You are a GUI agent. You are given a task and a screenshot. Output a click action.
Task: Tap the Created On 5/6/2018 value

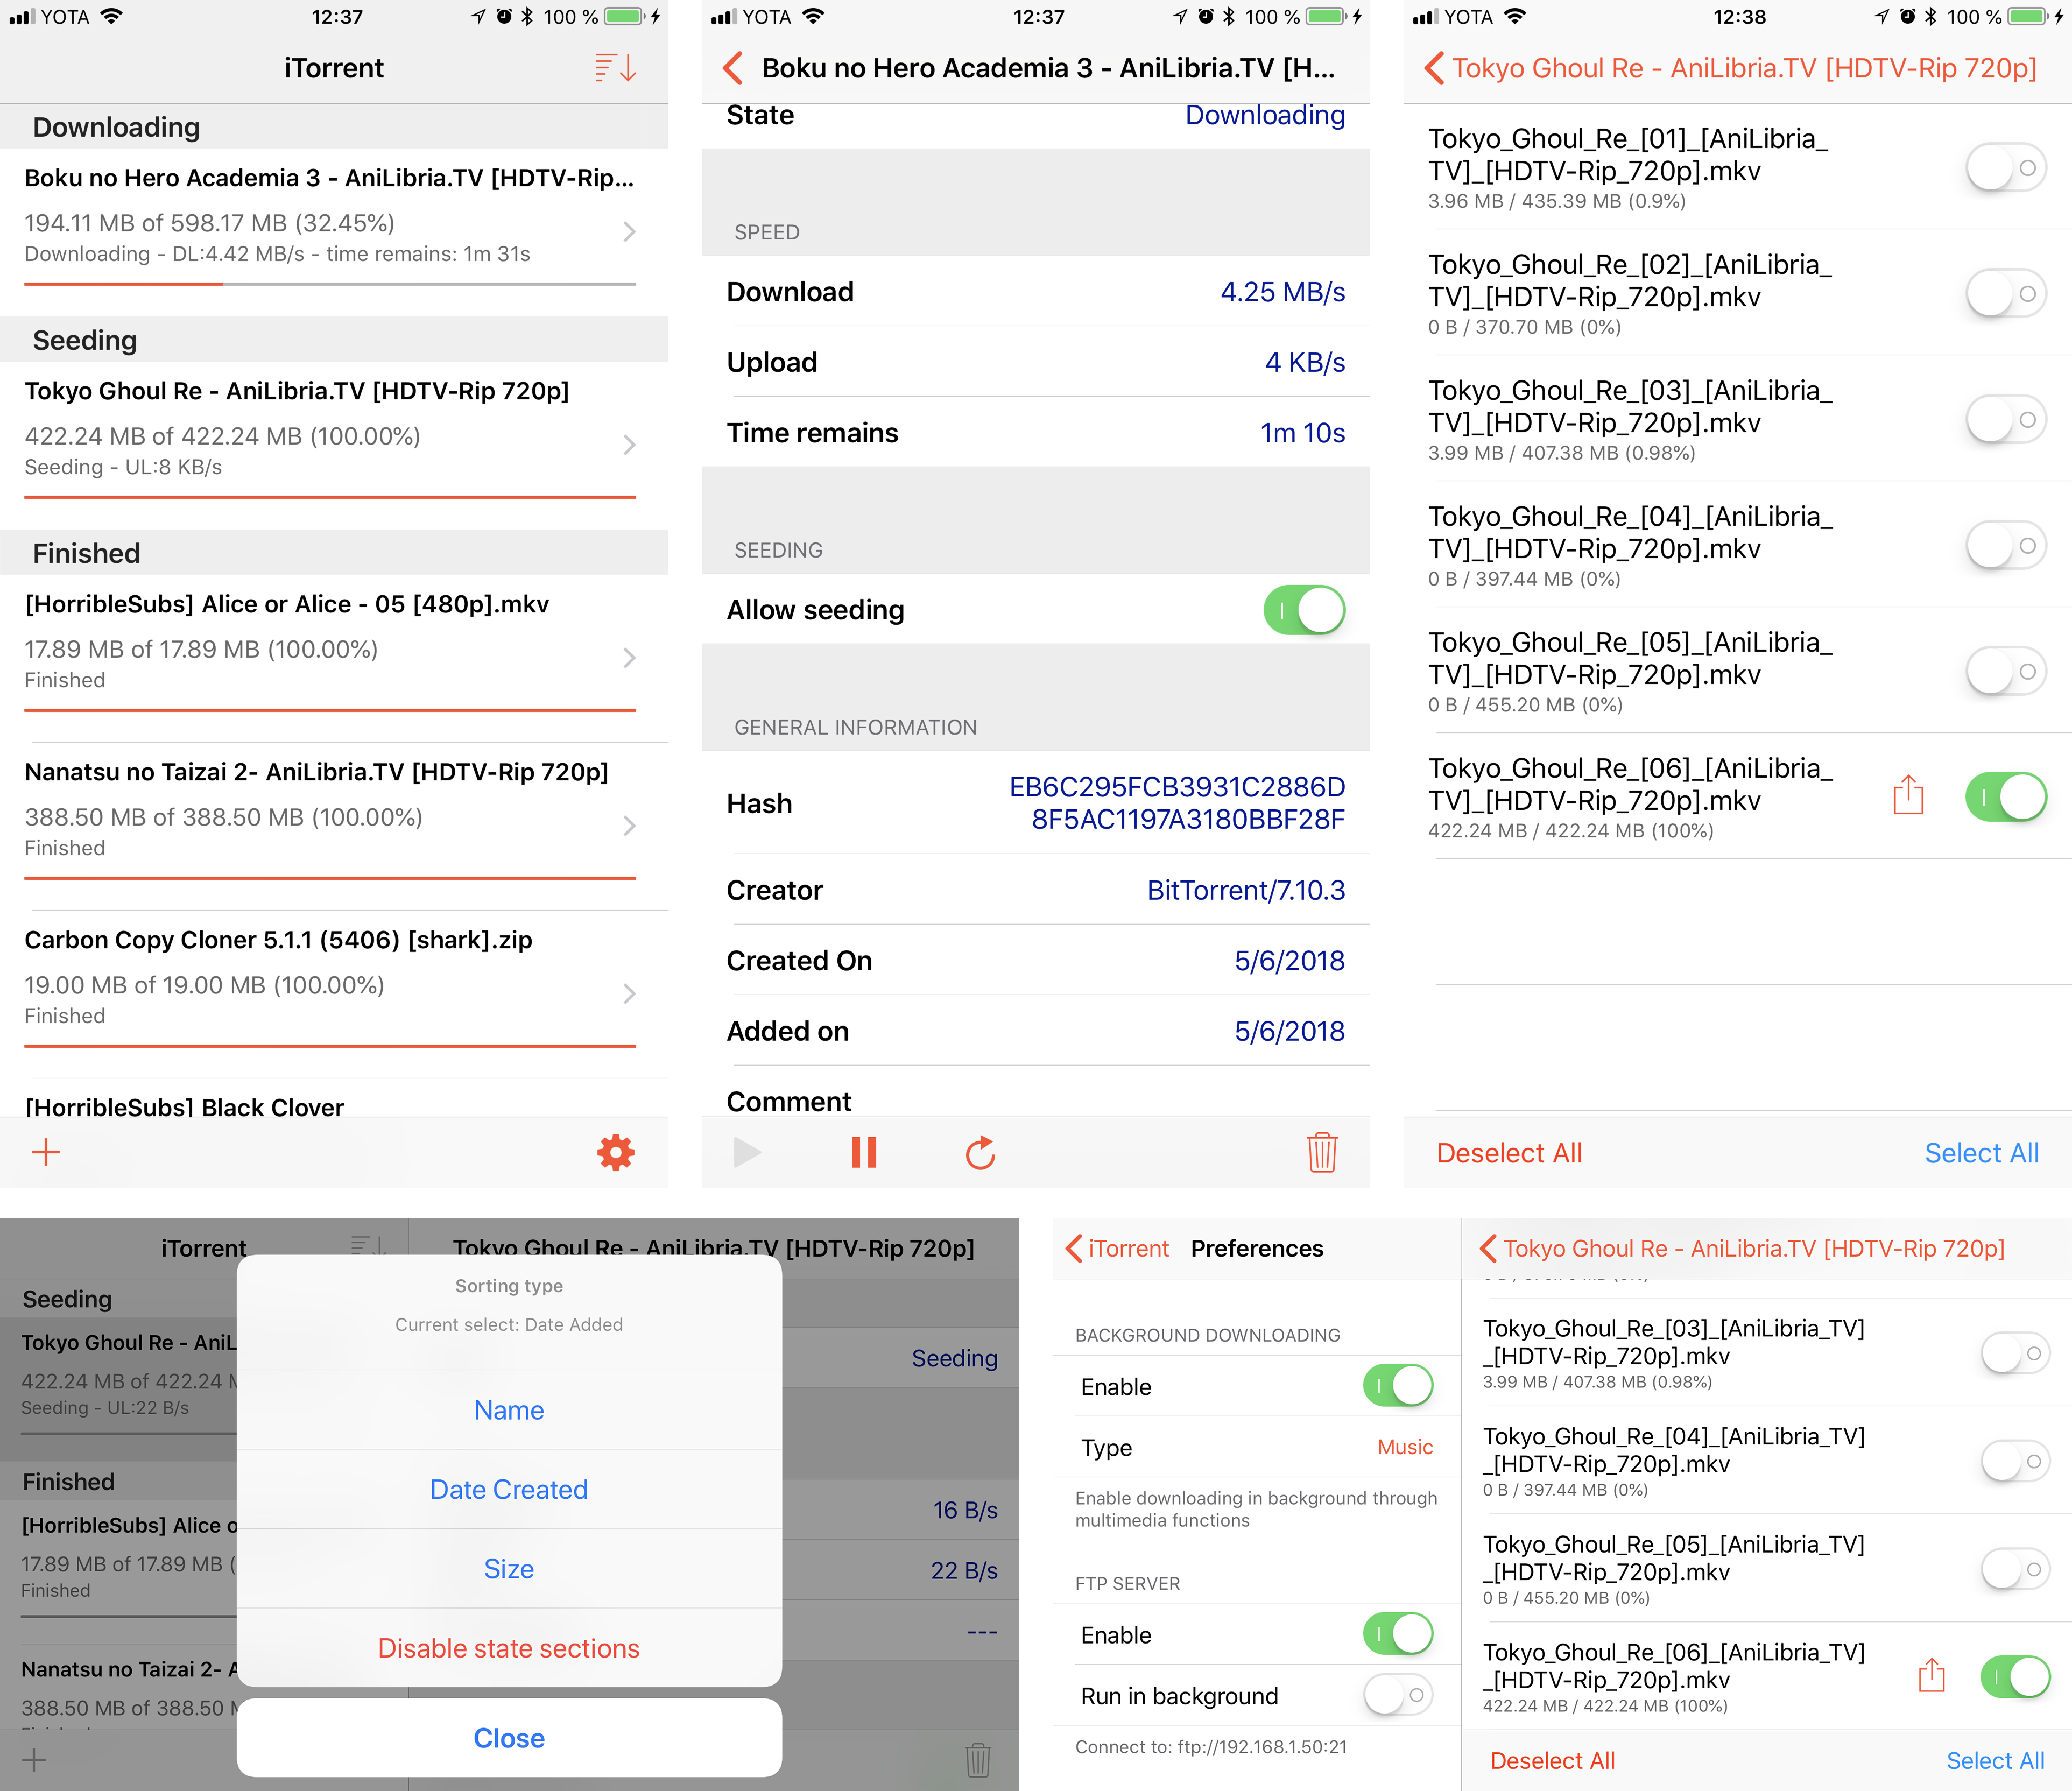coord(1289,961)
